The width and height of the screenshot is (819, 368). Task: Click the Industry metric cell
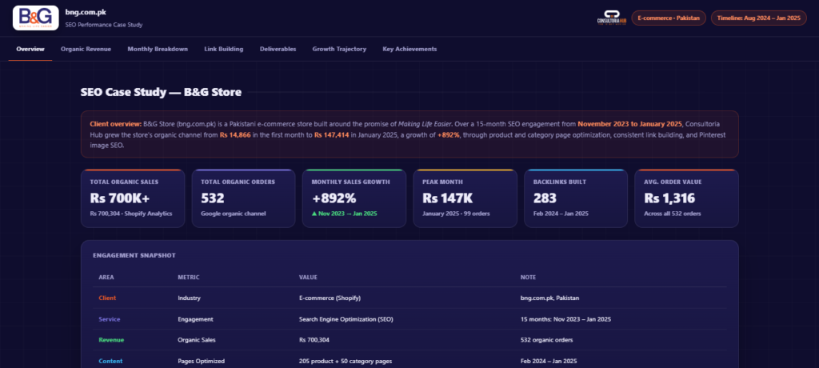tap(189, 298)
